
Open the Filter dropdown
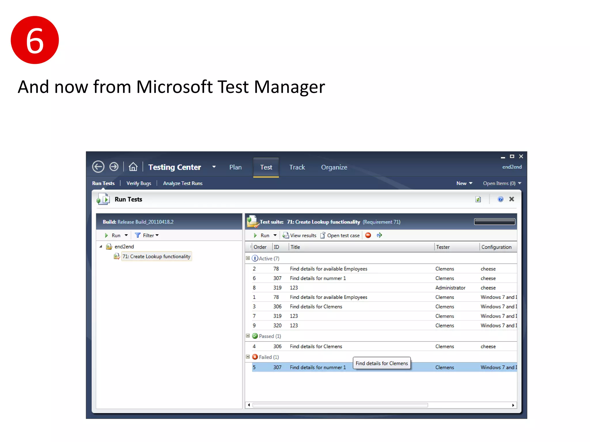147,235
